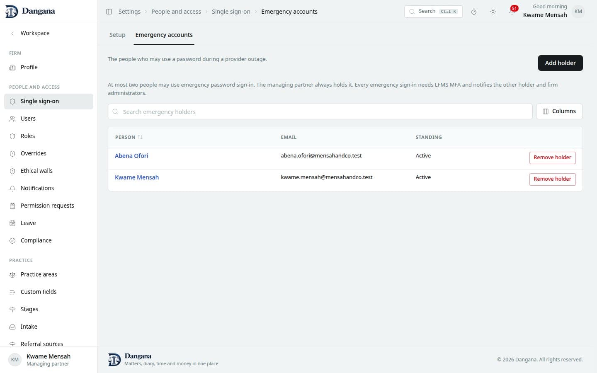Open user menu for Kwame Mensah in sidebar footer
The image size is (597, 373).
tap(49, 360)
